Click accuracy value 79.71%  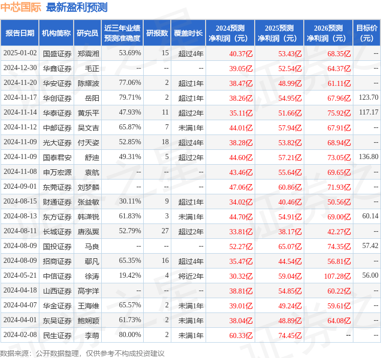click(x=130, y=97)
